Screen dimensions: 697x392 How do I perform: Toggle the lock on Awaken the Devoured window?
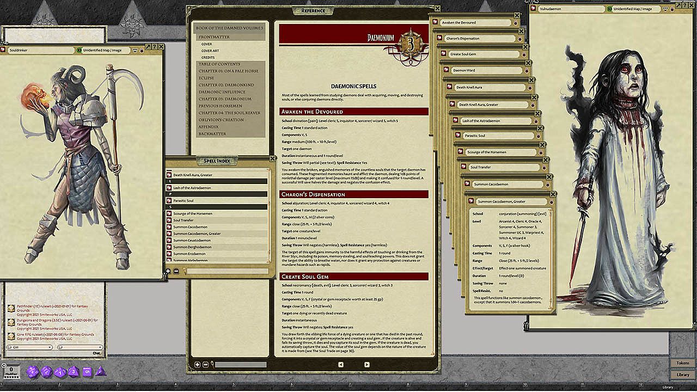[x=516, y=23]
